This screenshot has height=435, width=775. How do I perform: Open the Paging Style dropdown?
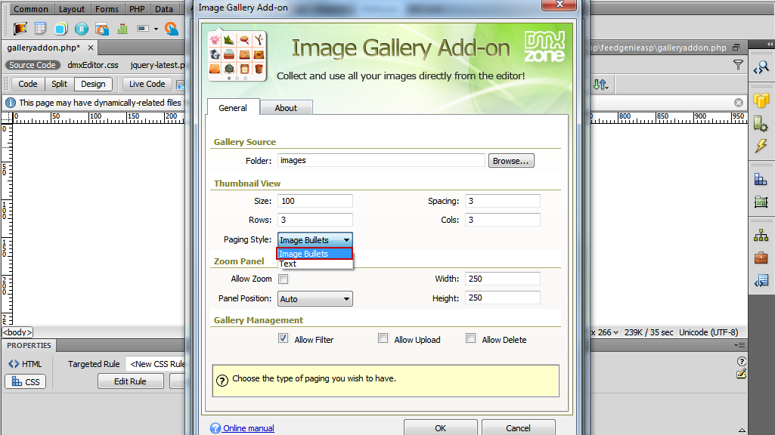(315, 240)
